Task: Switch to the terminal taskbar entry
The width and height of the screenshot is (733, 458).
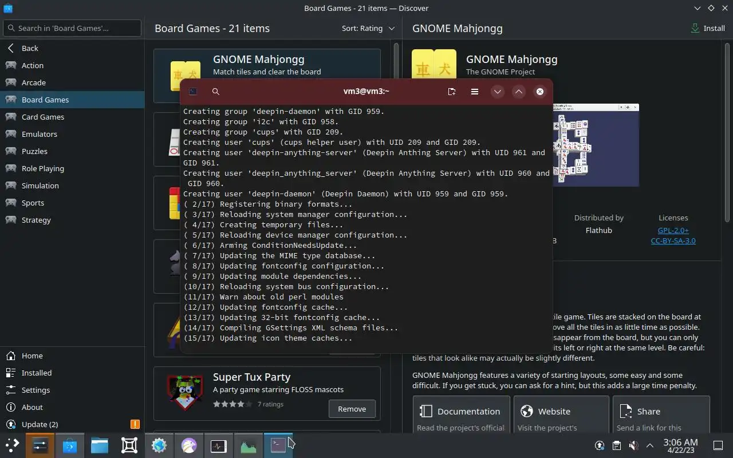Action: (x=278, y=445)
